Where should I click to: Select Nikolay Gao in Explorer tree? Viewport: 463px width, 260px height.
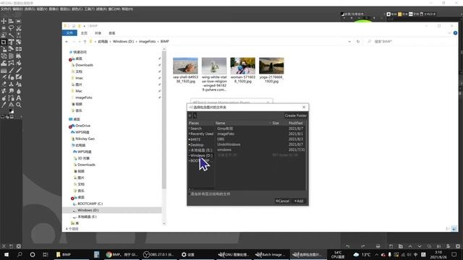pyautogui.click(x=85, y=139)
